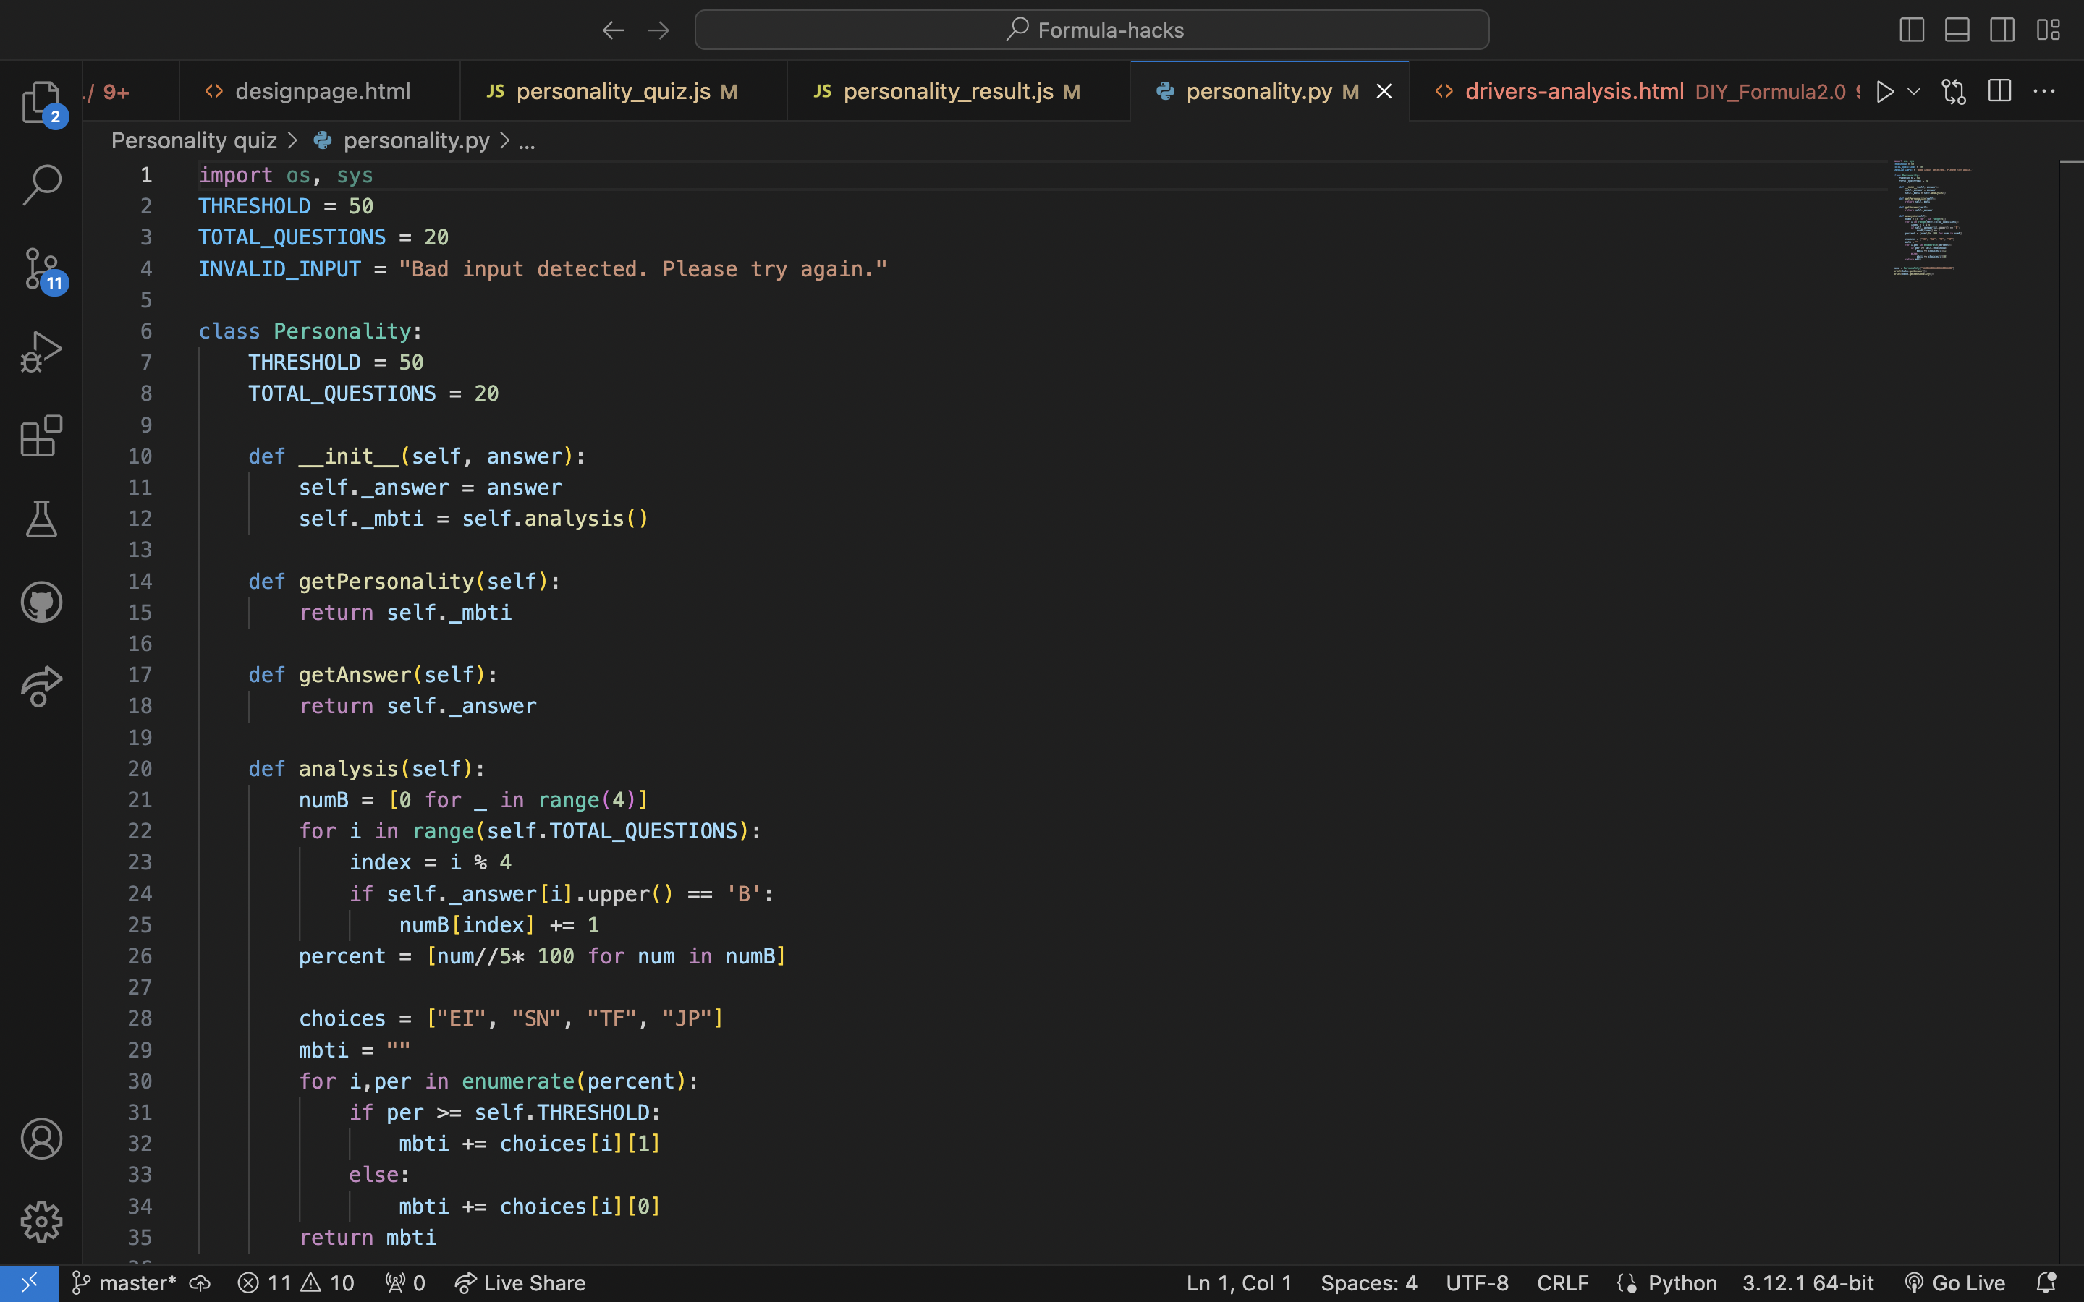Toggle the primary side bar layout button

click(x=1911, y=30)
